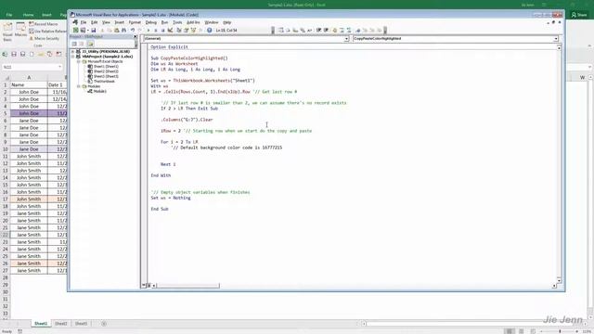594x334 pixels.
Task: Click the Uncomment Block icon
Action: point(349,31)
